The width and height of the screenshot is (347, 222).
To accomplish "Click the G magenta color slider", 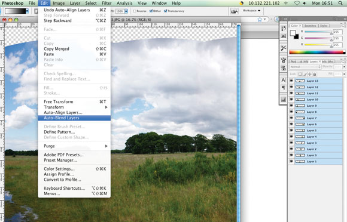I will point(318,38).
